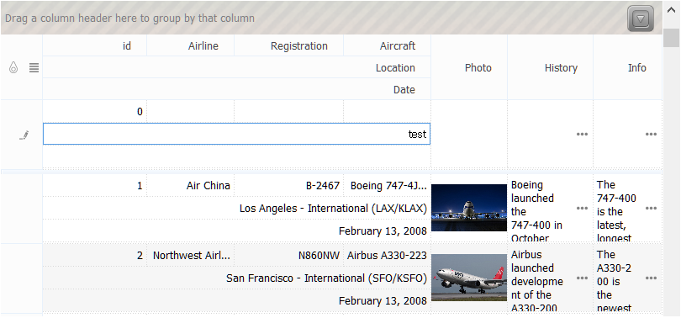Open History ellipsis in new row

point(582,135)
